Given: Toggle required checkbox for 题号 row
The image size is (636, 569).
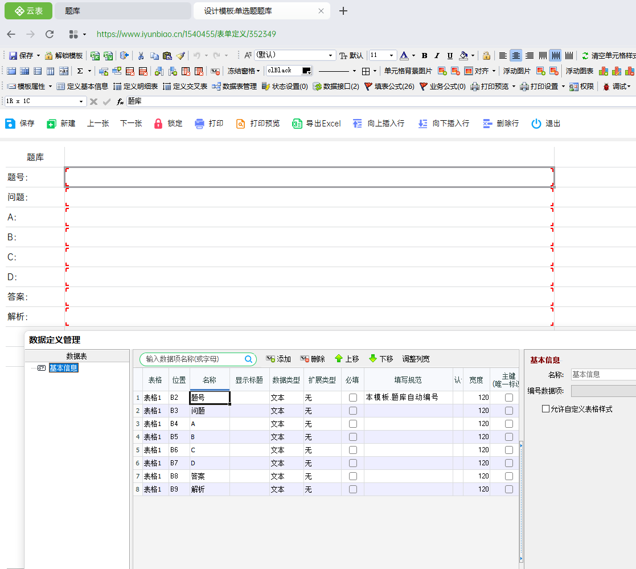Looking at the screenshot, I should 353,398.
